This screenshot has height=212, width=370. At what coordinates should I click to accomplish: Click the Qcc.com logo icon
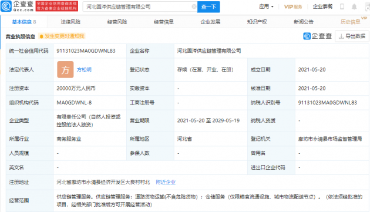6,6
